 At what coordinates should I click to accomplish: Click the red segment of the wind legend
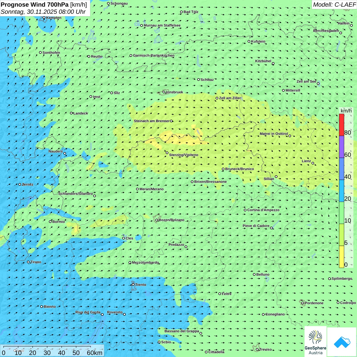(x=341, y=125)
